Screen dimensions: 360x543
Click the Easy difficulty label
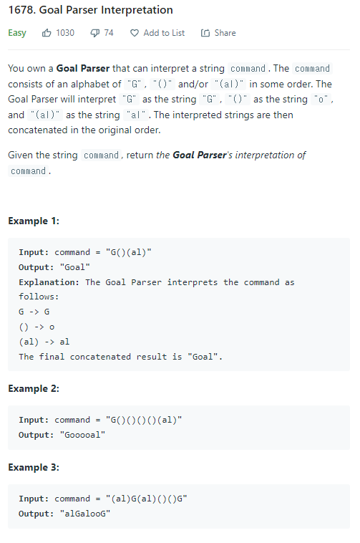click(17, 33)
